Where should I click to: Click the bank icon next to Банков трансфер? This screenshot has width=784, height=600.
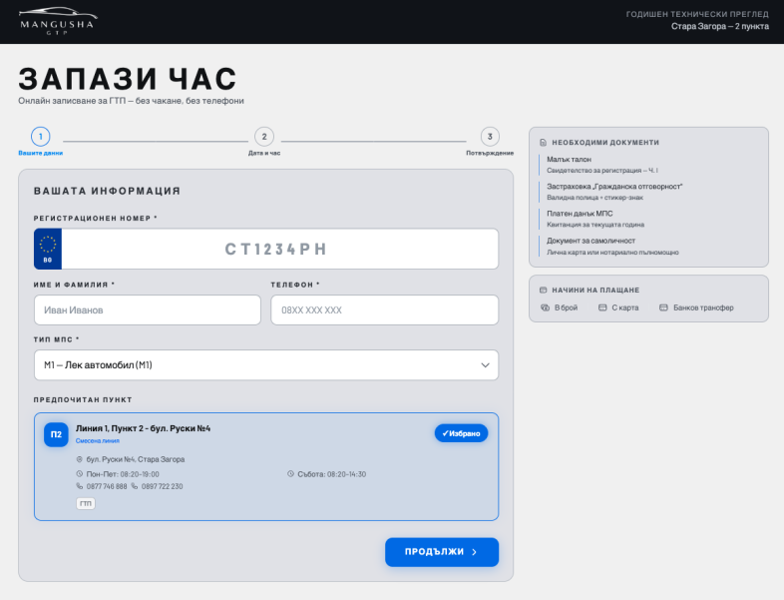(x=663, y=307)
